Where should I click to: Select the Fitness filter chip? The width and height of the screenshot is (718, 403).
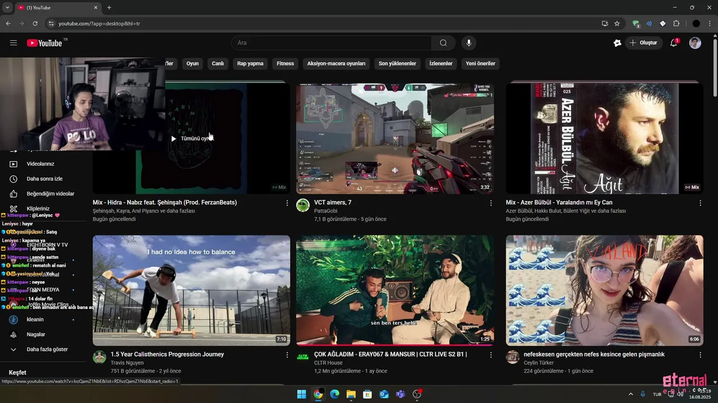285,63
